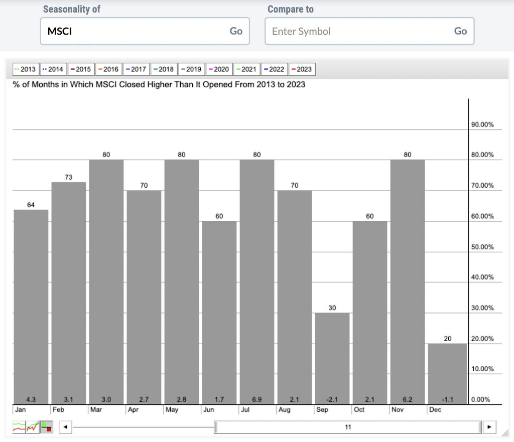Screen dimensions: 514x442
Task: Click the October bar in the chart
Action: coord(370,313)
